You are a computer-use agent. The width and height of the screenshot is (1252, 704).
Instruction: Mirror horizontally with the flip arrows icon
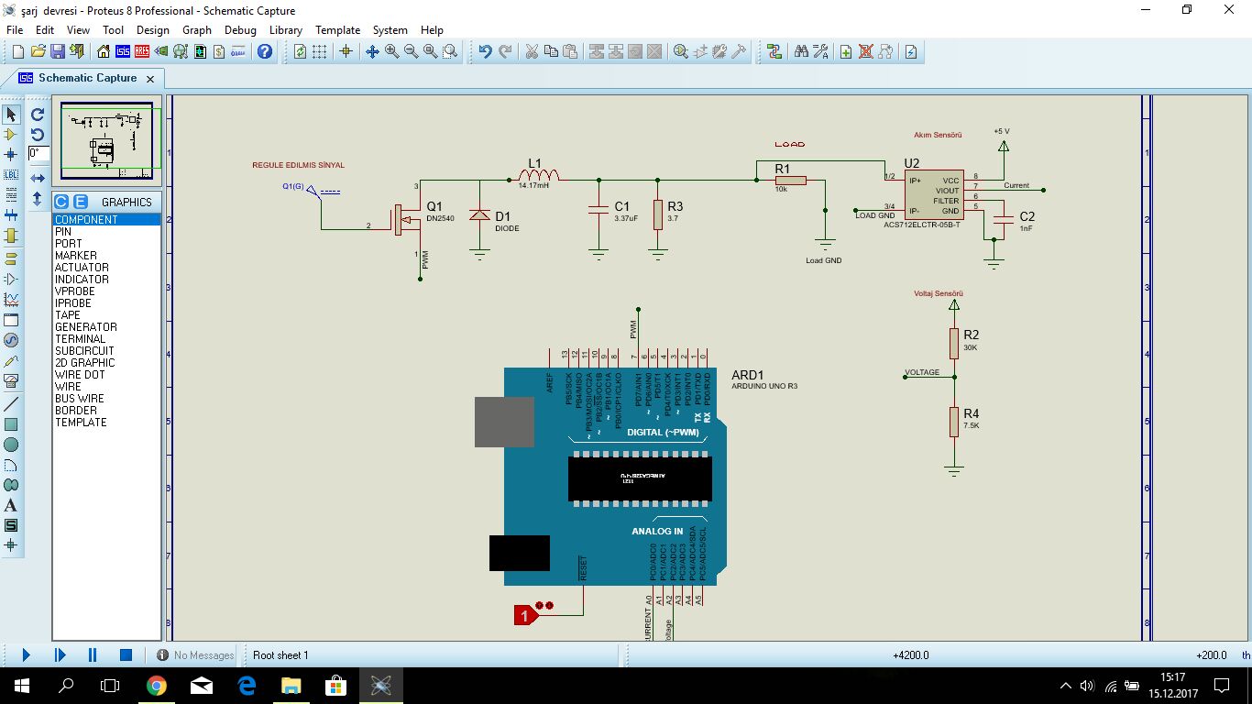tap(38, 178)
